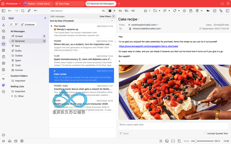Select the Drafts folder
The width and height of the screenshot is (231, 144).
click(28, 51)
